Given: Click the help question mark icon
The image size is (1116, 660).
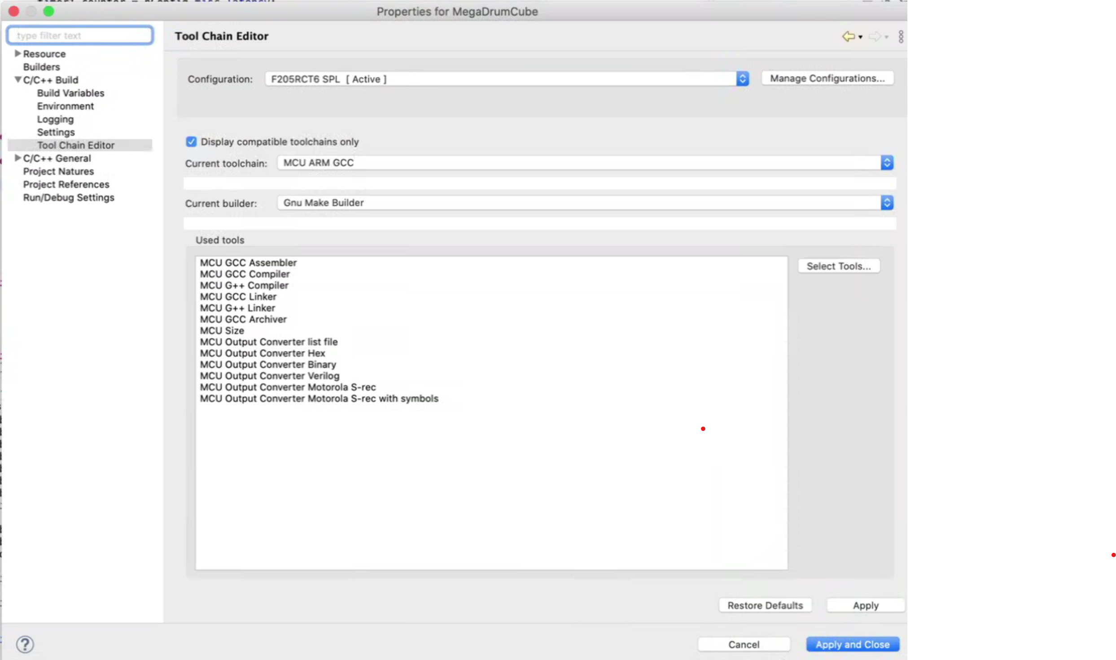Looking at the screenshot, I should tap(25, 644).
